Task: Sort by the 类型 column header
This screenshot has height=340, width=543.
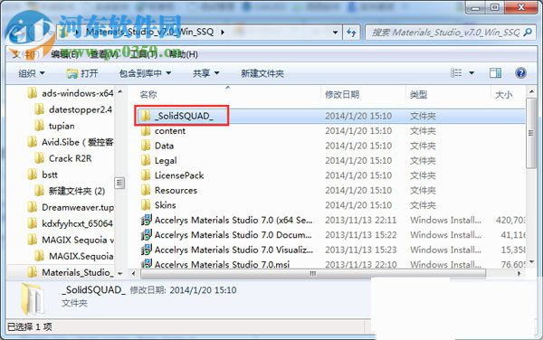Action: point(418,94)
